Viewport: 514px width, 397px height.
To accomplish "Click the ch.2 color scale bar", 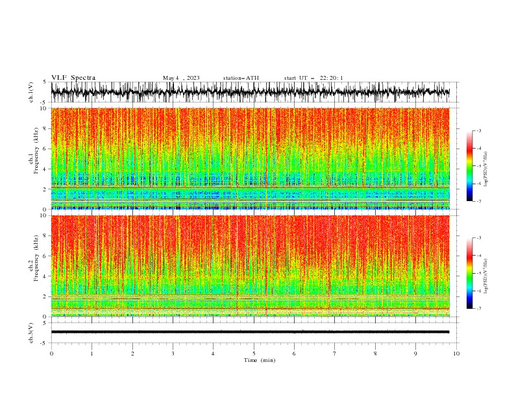I will (469, 273).
